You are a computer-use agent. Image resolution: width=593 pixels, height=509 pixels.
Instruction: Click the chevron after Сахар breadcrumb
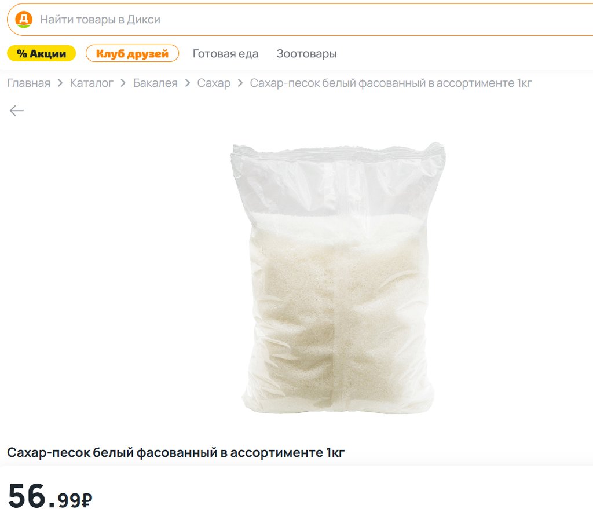240,83
